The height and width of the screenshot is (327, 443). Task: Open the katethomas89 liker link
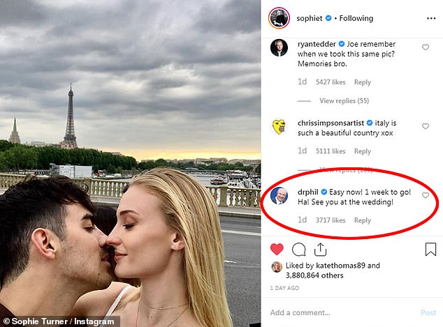pos(340,266)
